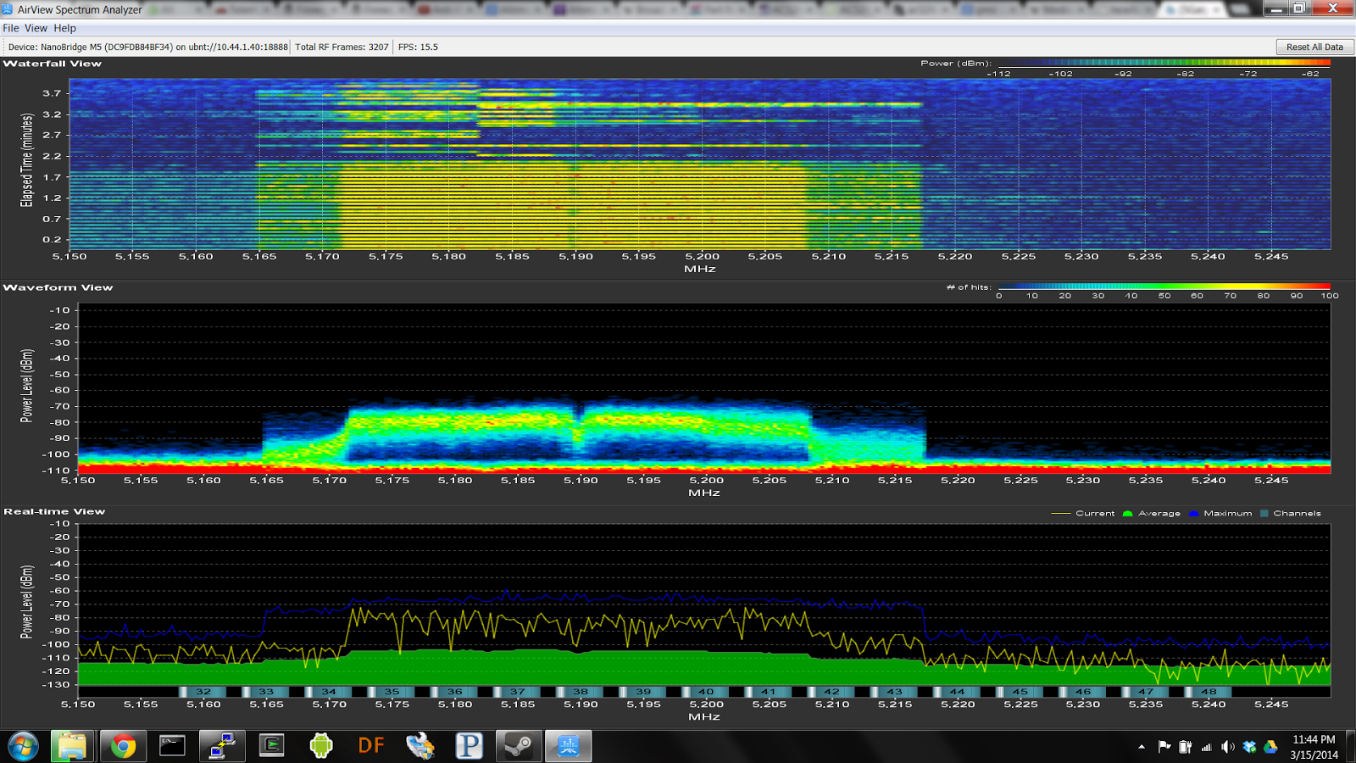Click the 3.7 elapsed time label in Waterfall View

[x=52, y=93]
